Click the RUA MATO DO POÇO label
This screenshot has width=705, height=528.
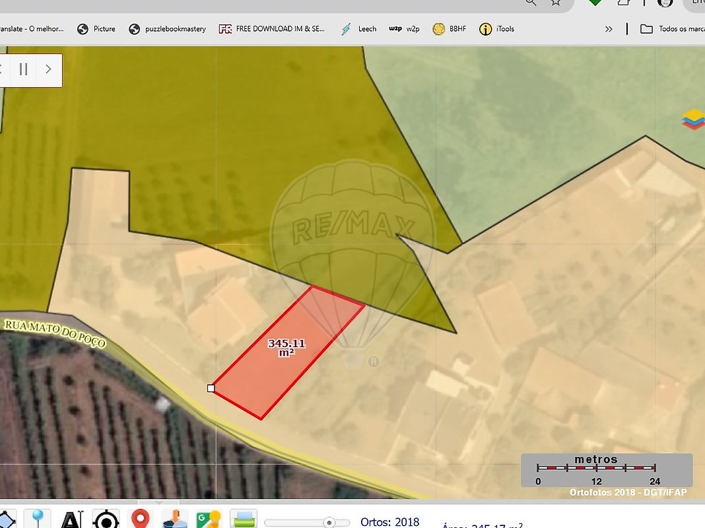point(55,333)
